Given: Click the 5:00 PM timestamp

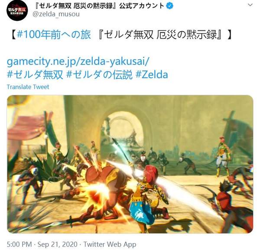Looking at the screenshot, I should click(19, 244).
